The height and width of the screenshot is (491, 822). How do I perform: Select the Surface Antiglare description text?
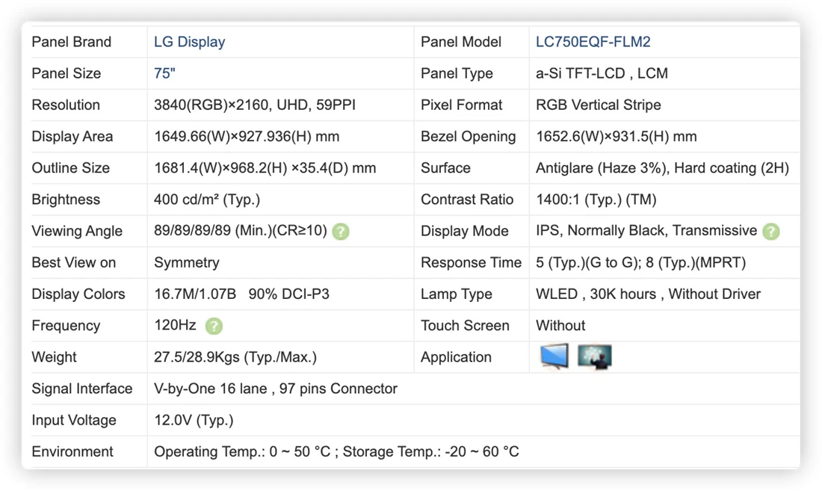pos(662,168)
